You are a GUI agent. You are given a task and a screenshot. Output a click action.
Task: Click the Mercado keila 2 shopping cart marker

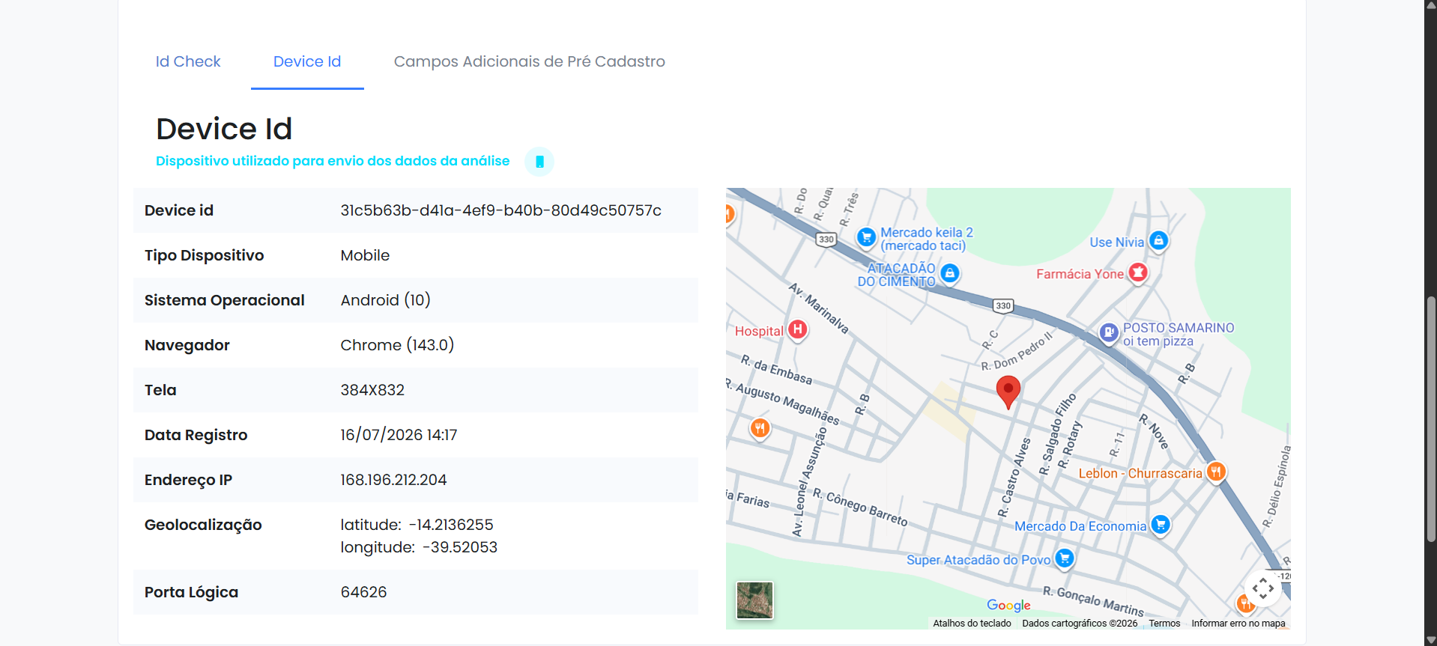pyautogui.click(x=867, y=237)
